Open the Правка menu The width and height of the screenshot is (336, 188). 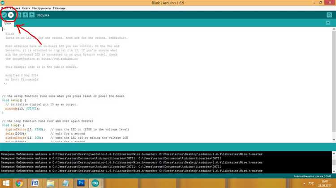point(15,8)
